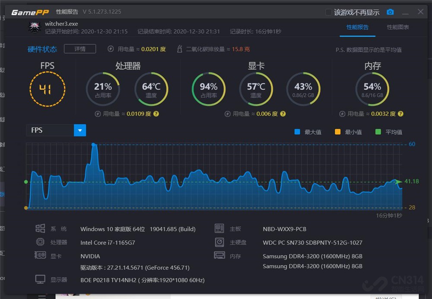
Task: Click the 硬件状态 heading
Action: (x=42, y=49)
